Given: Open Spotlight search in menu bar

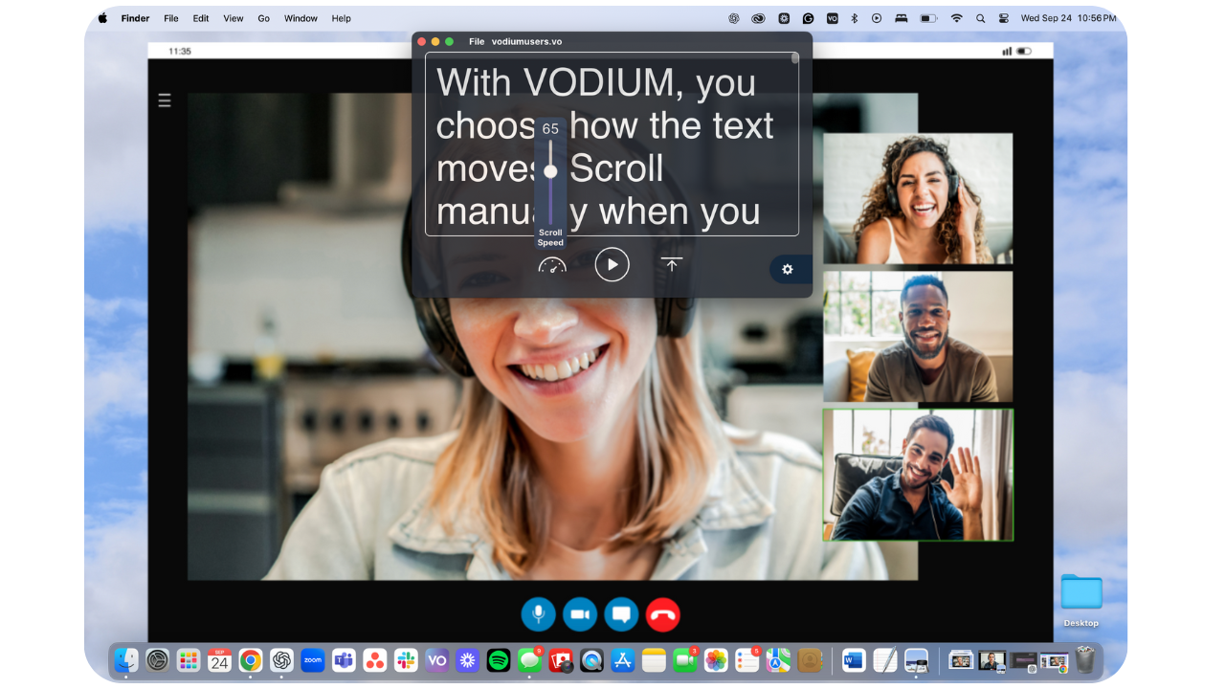Looking at the screenshot, I should pyautogui.click(x=980, y=18).
